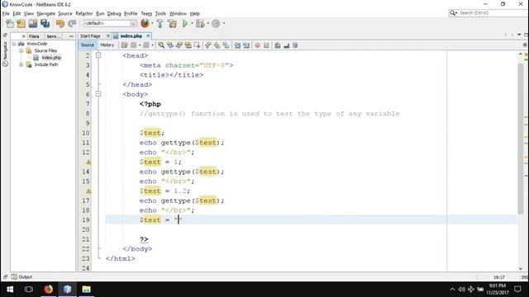The height and width of the screenshot is (297, 529).
Task: Click the Debug Project icon
Action: (x=200, y=24)
